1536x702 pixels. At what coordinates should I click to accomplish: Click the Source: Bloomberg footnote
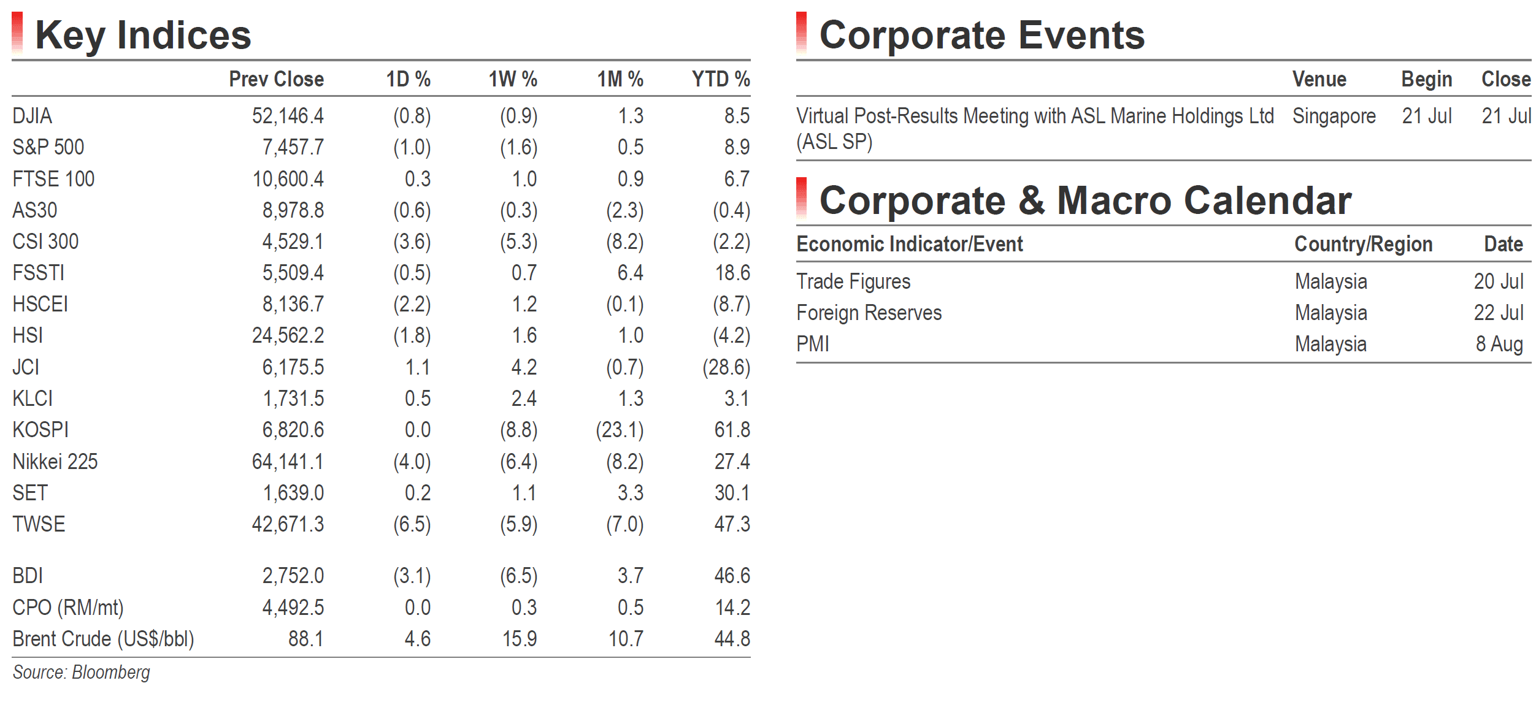(x=81, y=673)
